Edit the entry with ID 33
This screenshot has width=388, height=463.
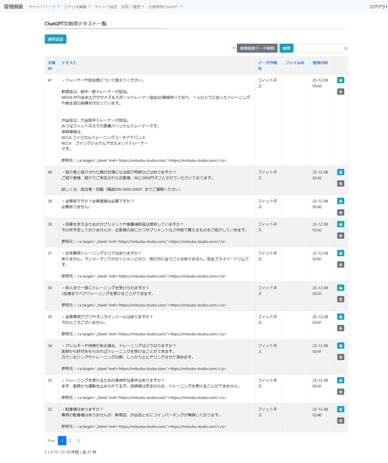tap(341, 380)
